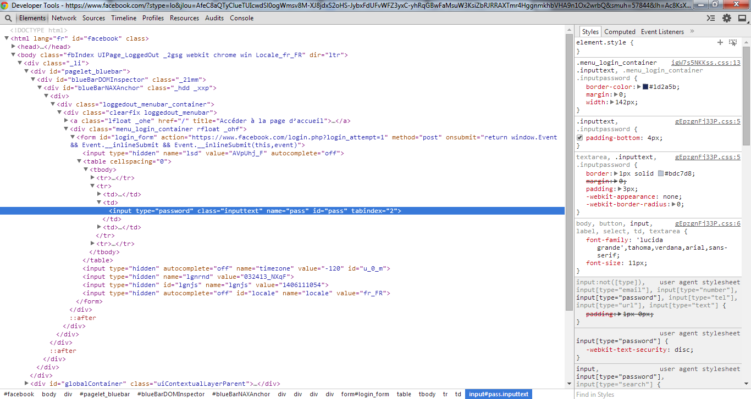
Task: Open the Event Listeners tab
Action: click(662, 32)
